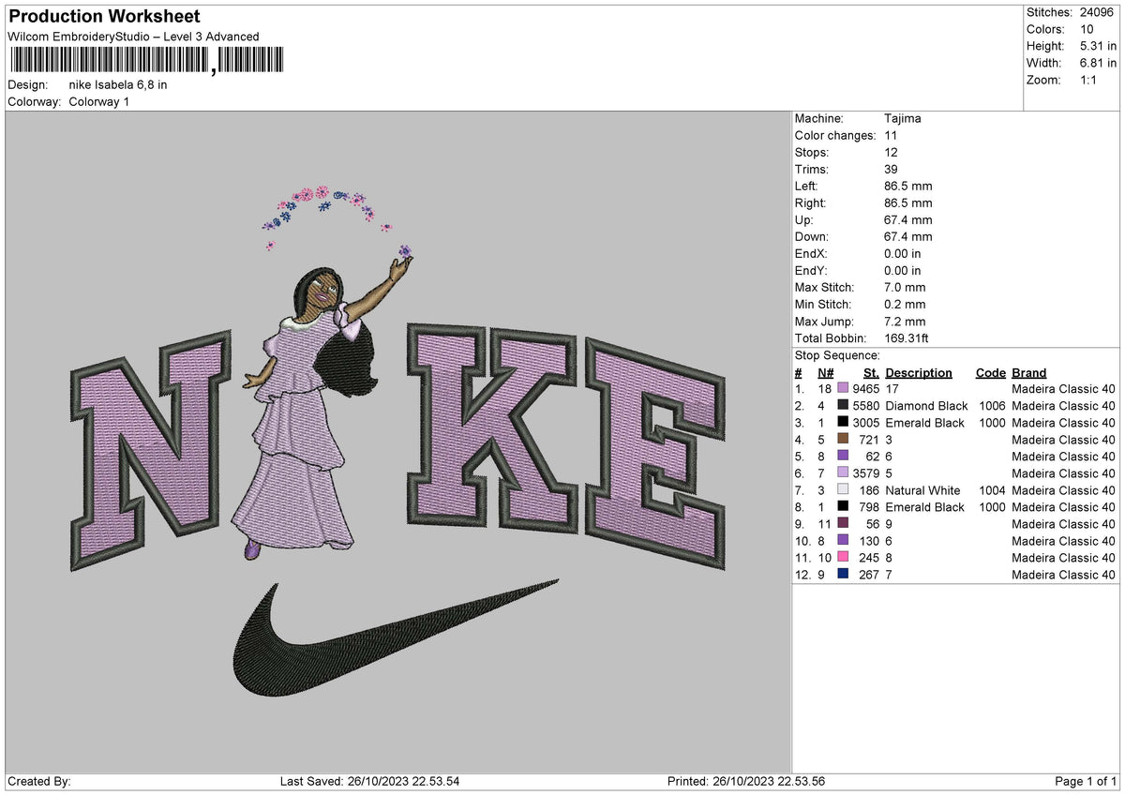Click the 'Stop Sequence:' label
Viewport: 1125px width, 795px height.
click(837, 355)
